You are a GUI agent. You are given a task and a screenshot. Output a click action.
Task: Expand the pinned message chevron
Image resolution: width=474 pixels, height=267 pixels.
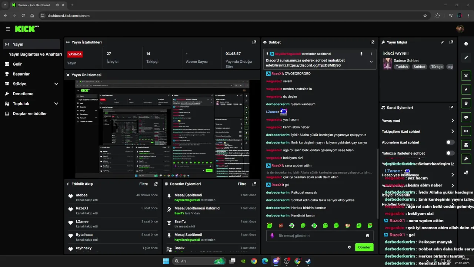371,62
